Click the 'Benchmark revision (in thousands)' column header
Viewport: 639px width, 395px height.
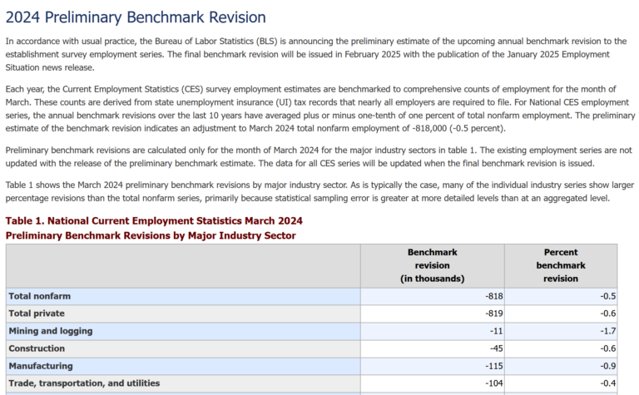[433, 265]
